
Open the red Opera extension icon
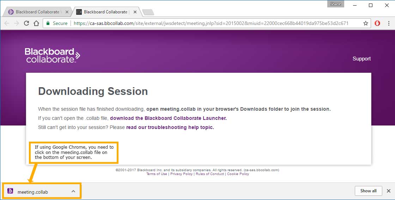(377, 23)
